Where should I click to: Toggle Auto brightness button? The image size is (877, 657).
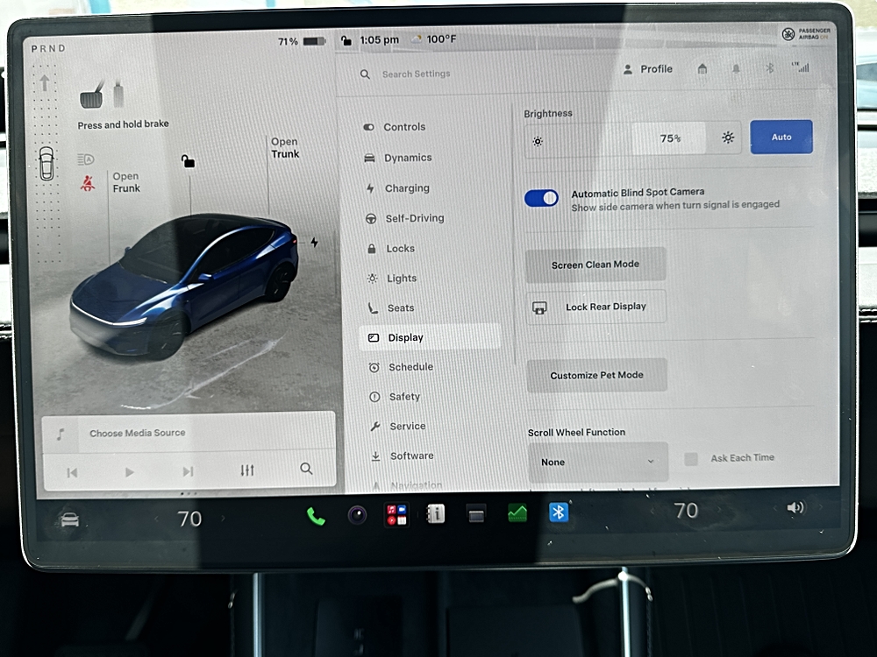point(781,137)
